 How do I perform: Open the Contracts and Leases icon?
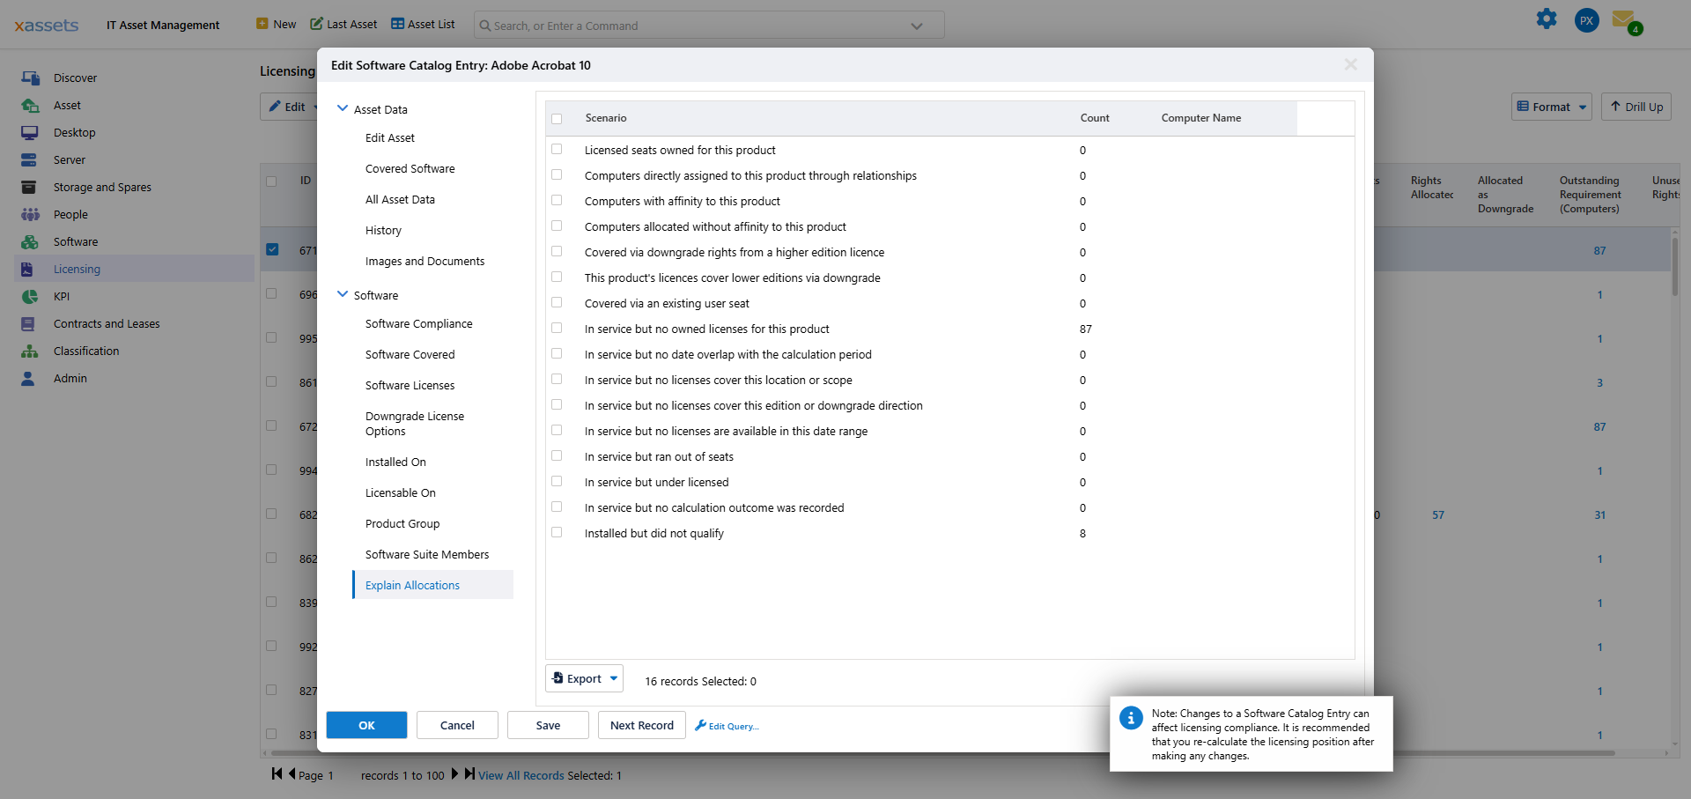click(x=28, y=324)
